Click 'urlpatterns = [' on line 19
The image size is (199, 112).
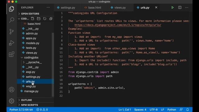[x=80, y=84]
